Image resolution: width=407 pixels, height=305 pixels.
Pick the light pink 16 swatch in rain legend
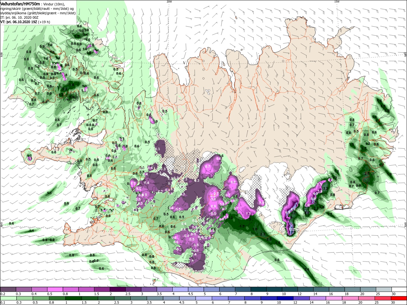tap(334, 298)
